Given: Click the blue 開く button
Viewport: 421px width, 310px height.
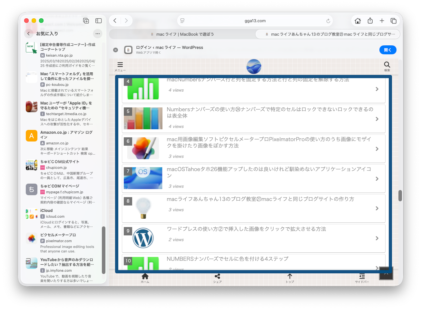Looking at the screenshot, I should point(387,50).
